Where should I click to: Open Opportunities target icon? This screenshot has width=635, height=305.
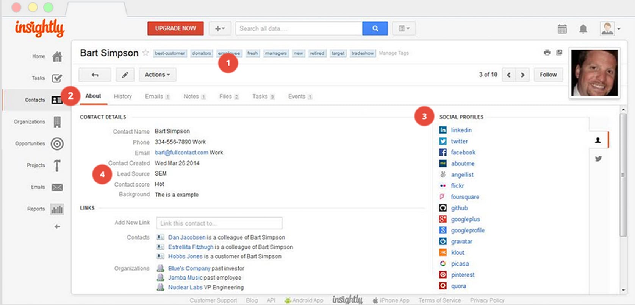[x=57, y=144]
